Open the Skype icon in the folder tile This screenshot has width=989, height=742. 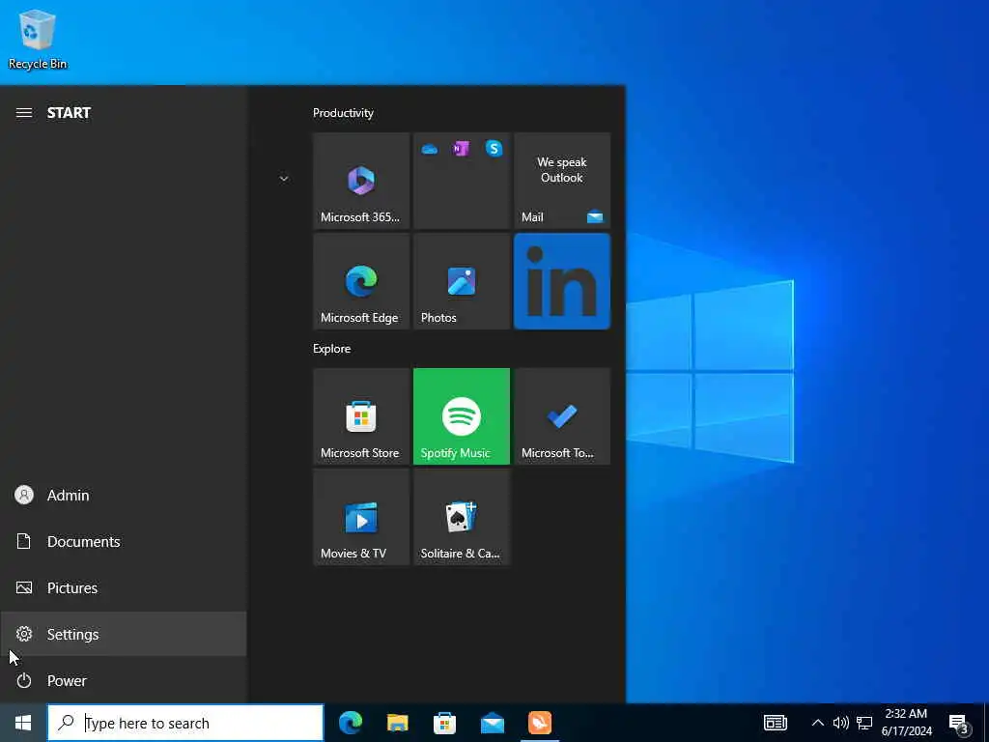(x=494, y=149)
